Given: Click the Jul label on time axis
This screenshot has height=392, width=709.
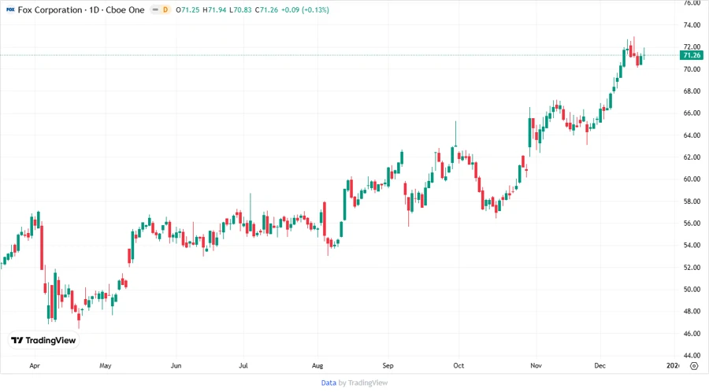Looking at the screenshot, I should point(243,365).
